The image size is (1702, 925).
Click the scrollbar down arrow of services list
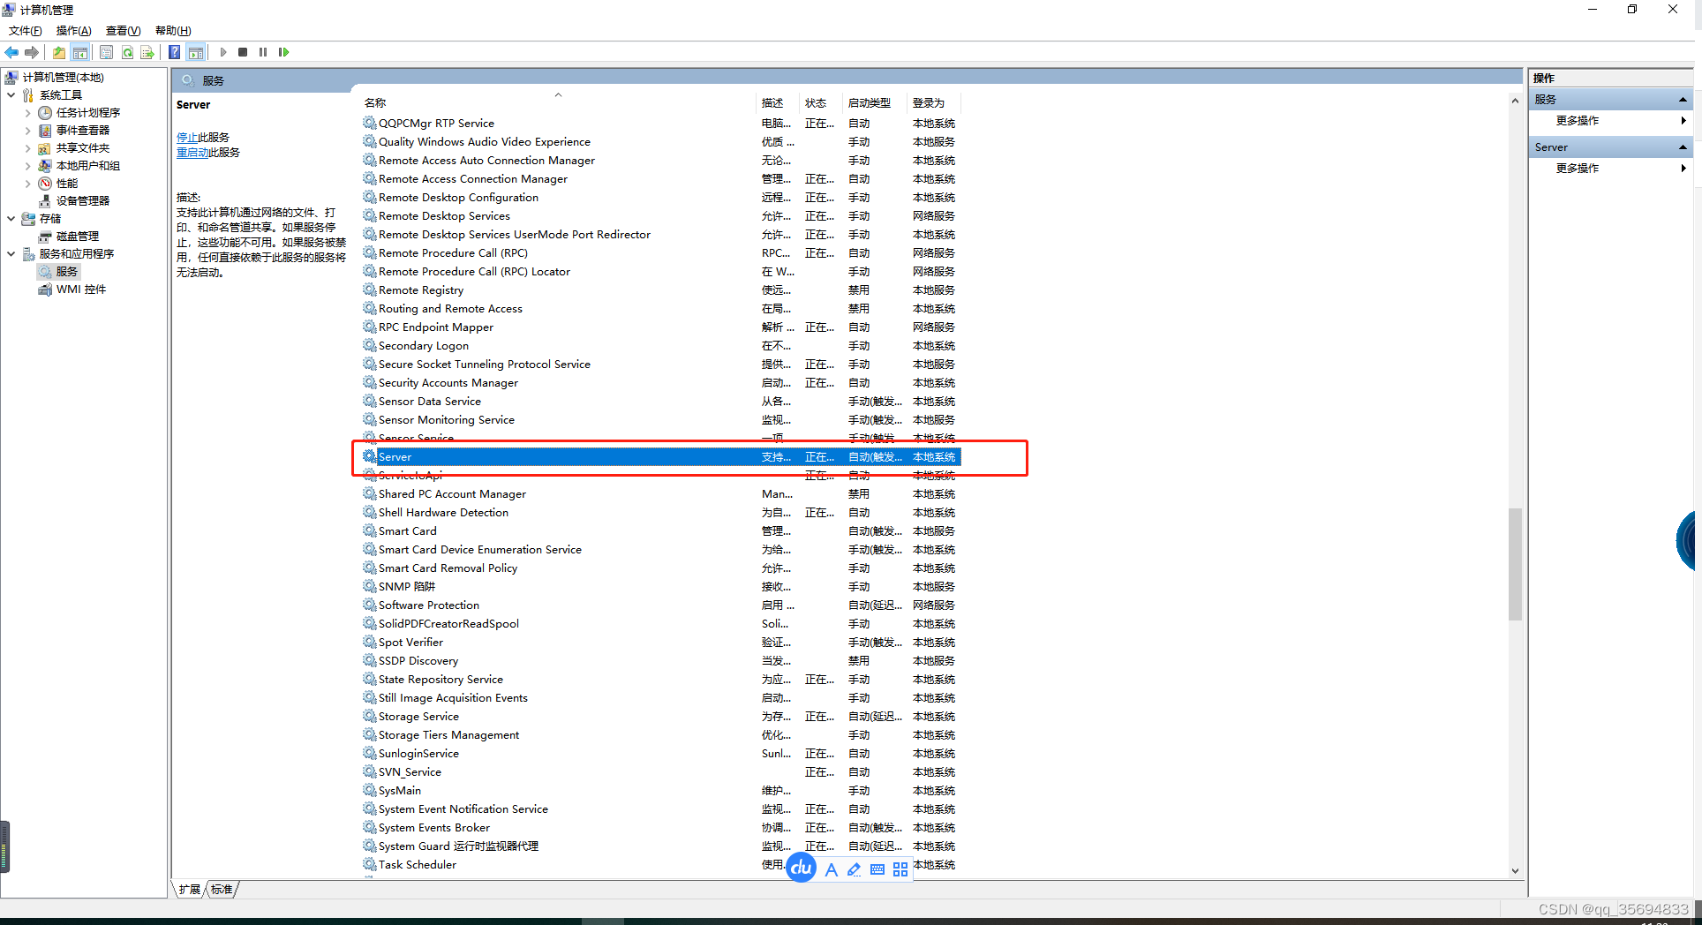[x=1515, y=870]
